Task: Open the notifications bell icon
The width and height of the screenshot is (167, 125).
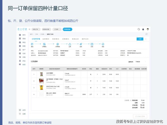Action: point(143,29)
